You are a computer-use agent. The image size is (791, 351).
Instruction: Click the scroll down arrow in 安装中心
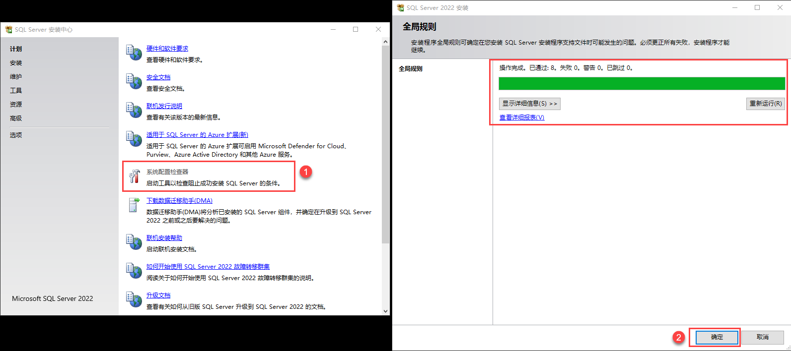click(x=386, y=311)
